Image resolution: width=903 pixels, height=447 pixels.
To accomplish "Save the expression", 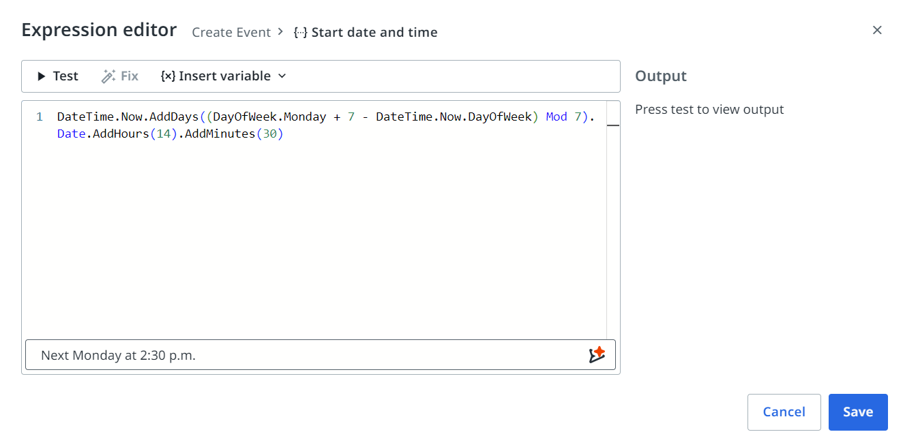I will tap(857, 412).
